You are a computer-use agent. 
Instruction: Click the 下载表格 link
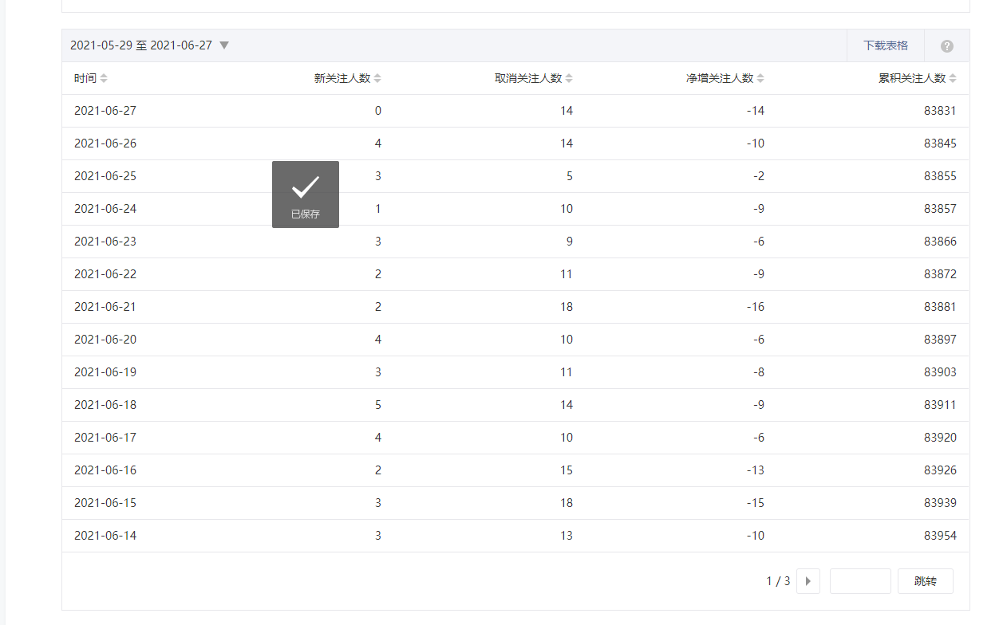point(885,45)
